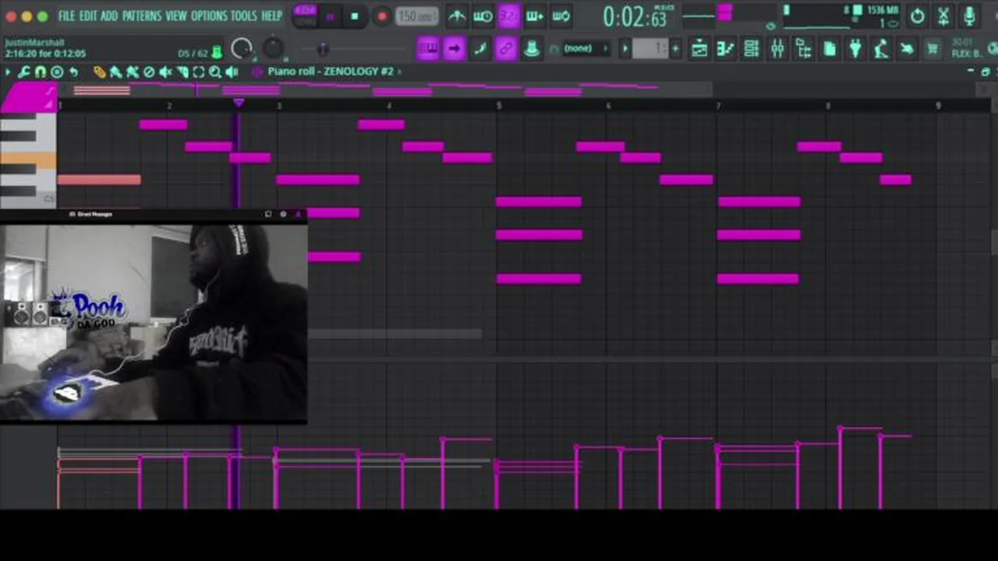998x561 pixels.
Task: Click the stamp tool in the top toolbar
Action: tap(532, 48)
